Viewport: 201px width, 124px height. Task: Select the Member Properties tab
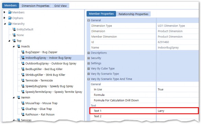tap(101, 14)
